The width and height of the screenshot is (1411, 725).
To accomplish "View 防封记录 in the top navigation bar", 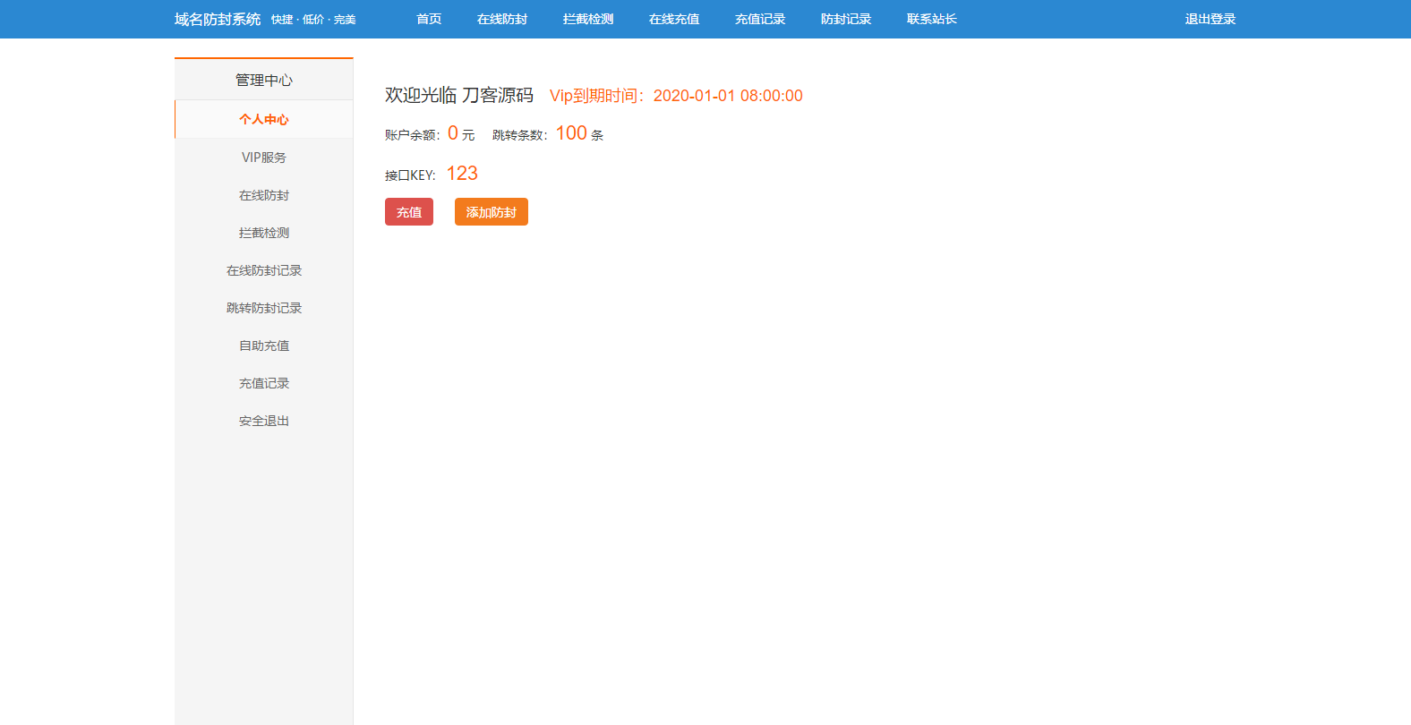I will [x=846, y=19].
